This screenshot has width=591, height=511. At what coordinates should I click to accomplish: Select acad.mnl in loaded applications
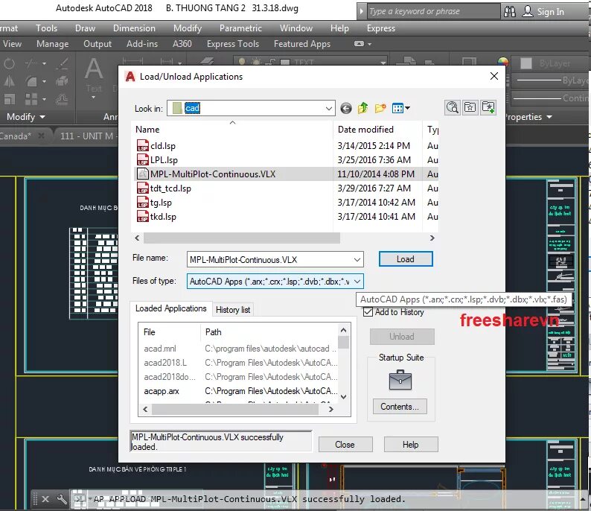click(x=160, y=349)
